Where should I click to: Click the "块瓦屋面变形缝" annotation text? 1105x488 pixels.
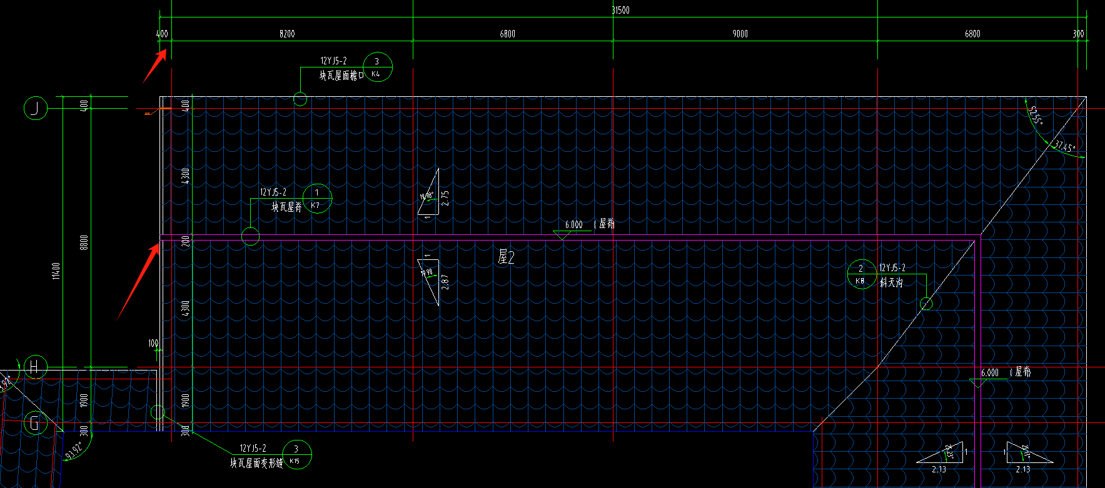[256, 463]
